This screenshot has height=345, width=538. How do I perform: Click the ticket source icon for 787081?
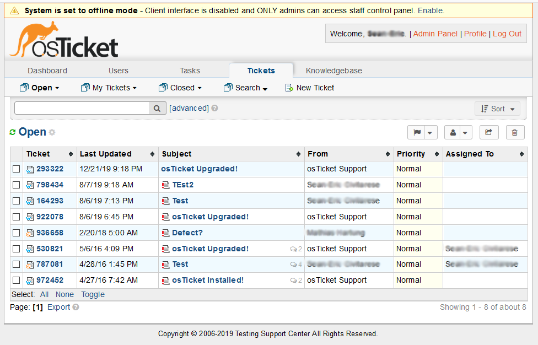(x=30, y=265)
